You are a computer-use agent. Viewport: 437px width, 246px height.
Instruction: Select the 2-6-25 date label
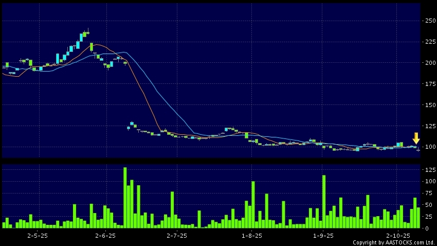(x=106, y=235)
